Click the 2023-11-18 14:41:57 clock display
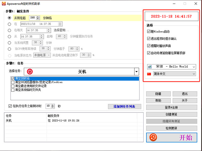 click(171, 16)
